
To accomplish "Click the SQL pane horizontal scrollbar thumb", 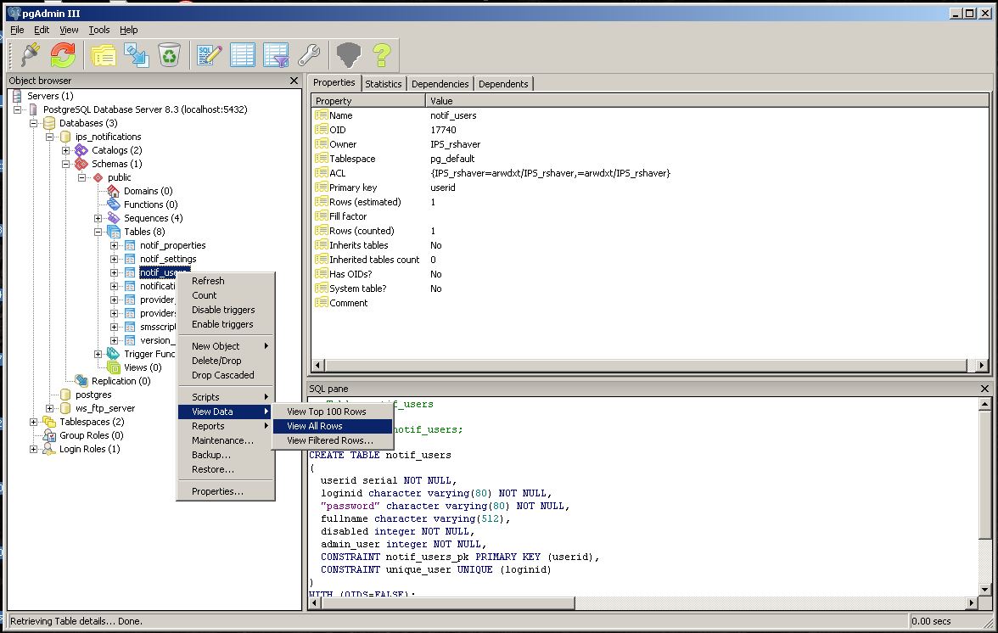I will click(x=448, y=603).
